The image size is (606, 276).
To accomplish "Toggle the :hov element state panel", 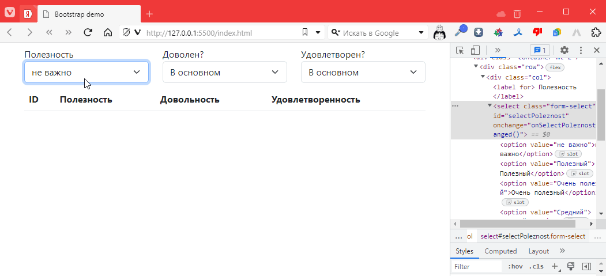I will 515,267.
